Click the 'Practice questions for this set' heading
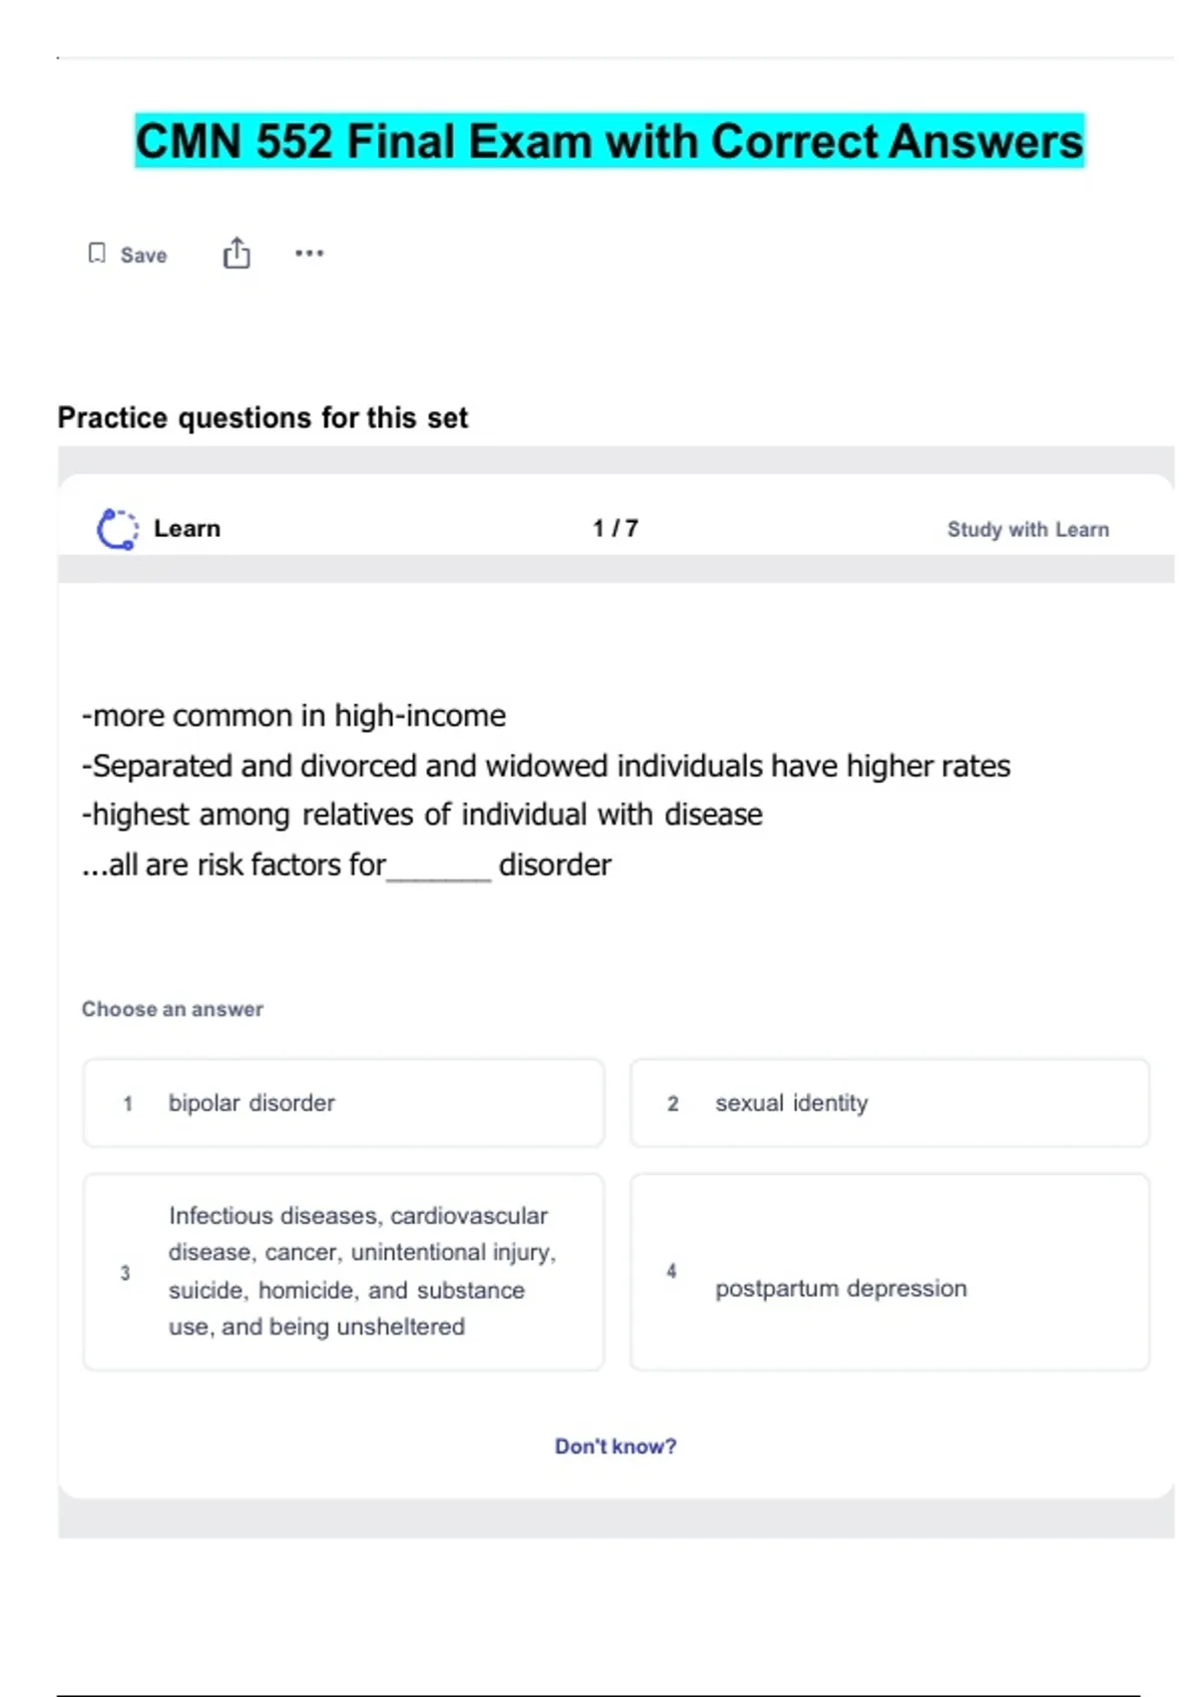This screenshot has width=1198, height=1697. tap(263, 417)
